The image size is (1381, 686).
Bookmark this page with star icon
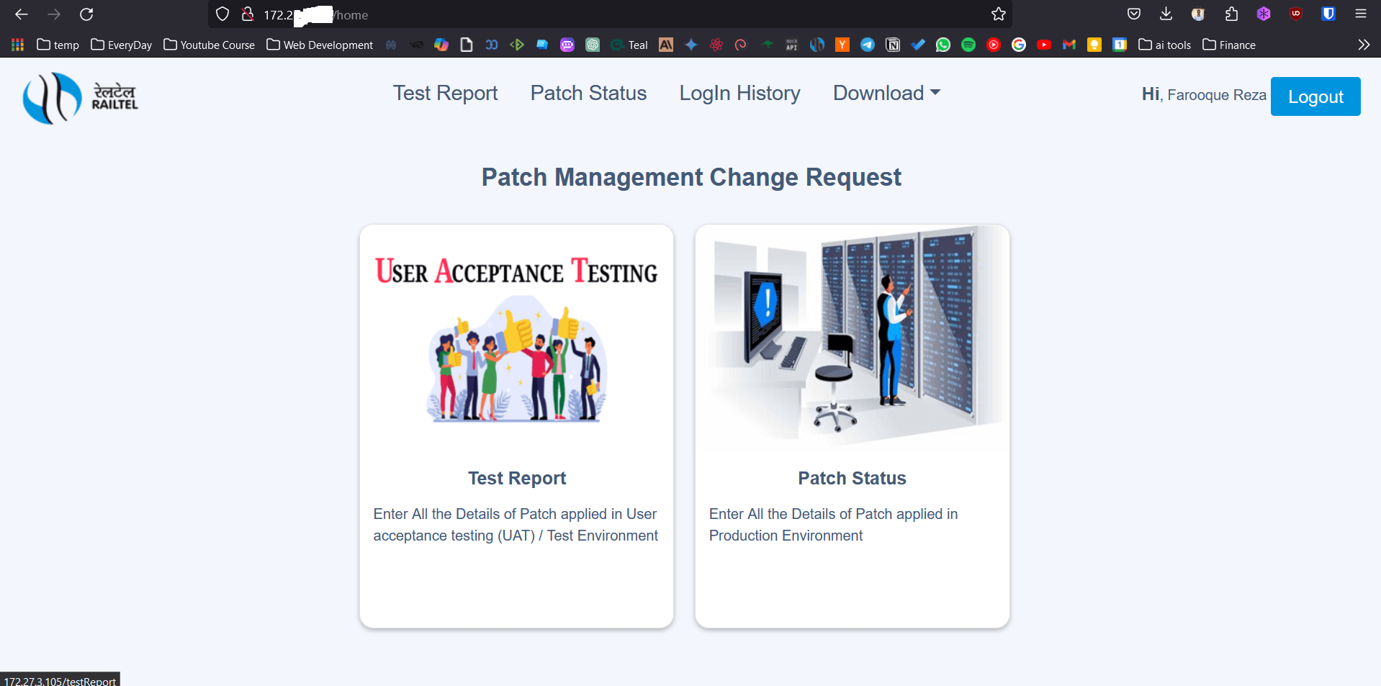click(998, 14)
